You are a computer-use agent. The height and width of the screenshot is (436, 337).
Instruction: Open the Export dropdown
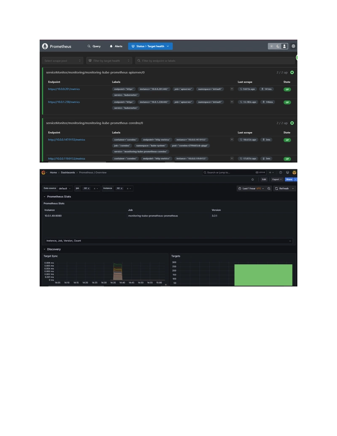277,179
